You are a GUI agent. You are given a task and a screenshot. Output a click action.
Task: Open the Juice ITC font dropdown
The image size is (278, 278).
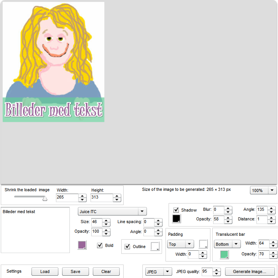[112, 211]
